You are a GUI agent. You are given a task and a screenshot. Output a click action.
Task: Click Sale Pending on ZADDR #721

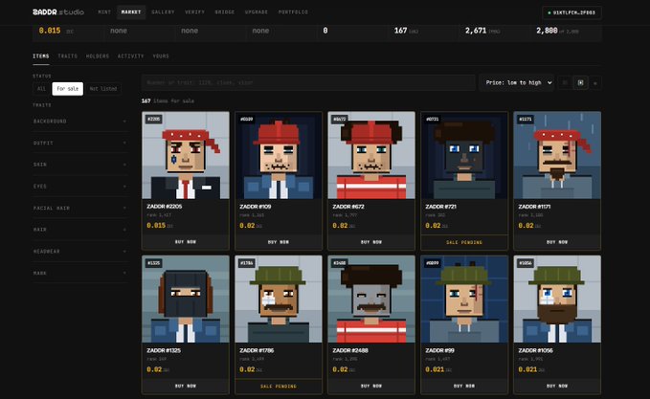click(464, 242)
